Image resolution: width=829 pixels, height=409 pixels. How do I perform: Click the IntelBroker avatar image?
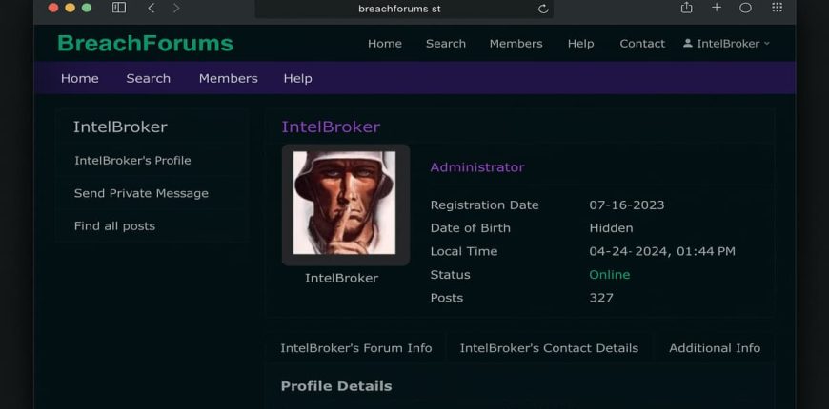point(345,204)
